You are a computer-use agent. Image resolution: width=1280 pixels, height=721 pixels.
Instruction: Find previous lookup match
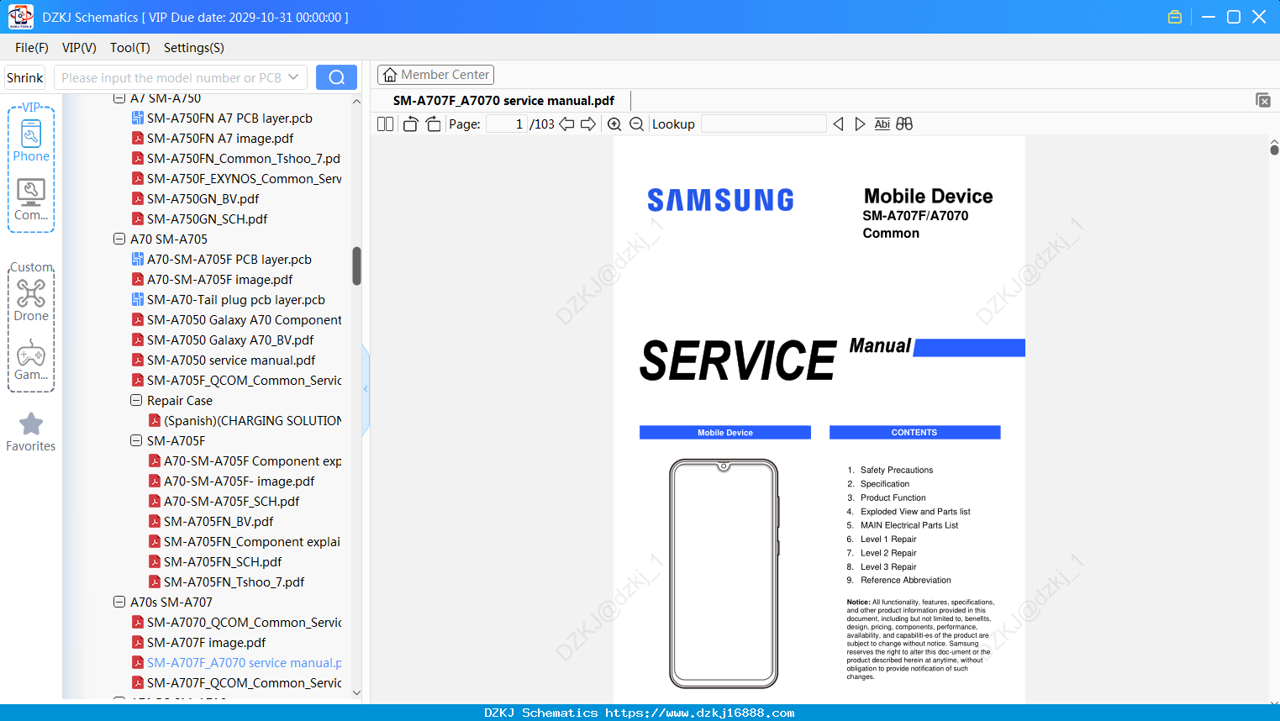[x=838, y=124]
